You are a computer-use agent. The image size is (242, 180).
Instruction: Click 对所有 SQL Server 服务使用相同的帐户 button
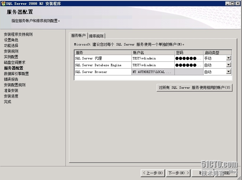[x=195, y=87]
